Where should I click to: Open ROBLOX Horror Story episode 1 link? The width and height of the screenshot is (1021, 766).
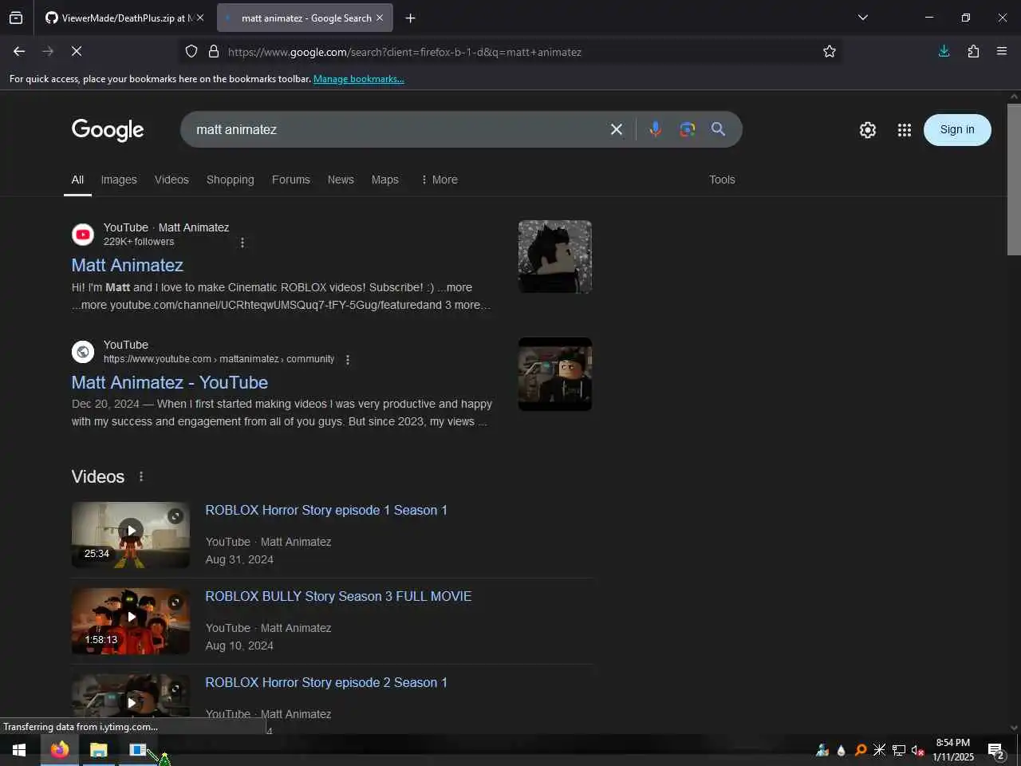[x=326, y=510]
